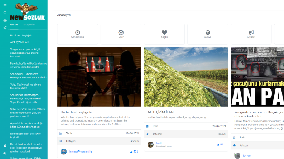Click calendar icon in test başlığıdır card

coord(61,133)
